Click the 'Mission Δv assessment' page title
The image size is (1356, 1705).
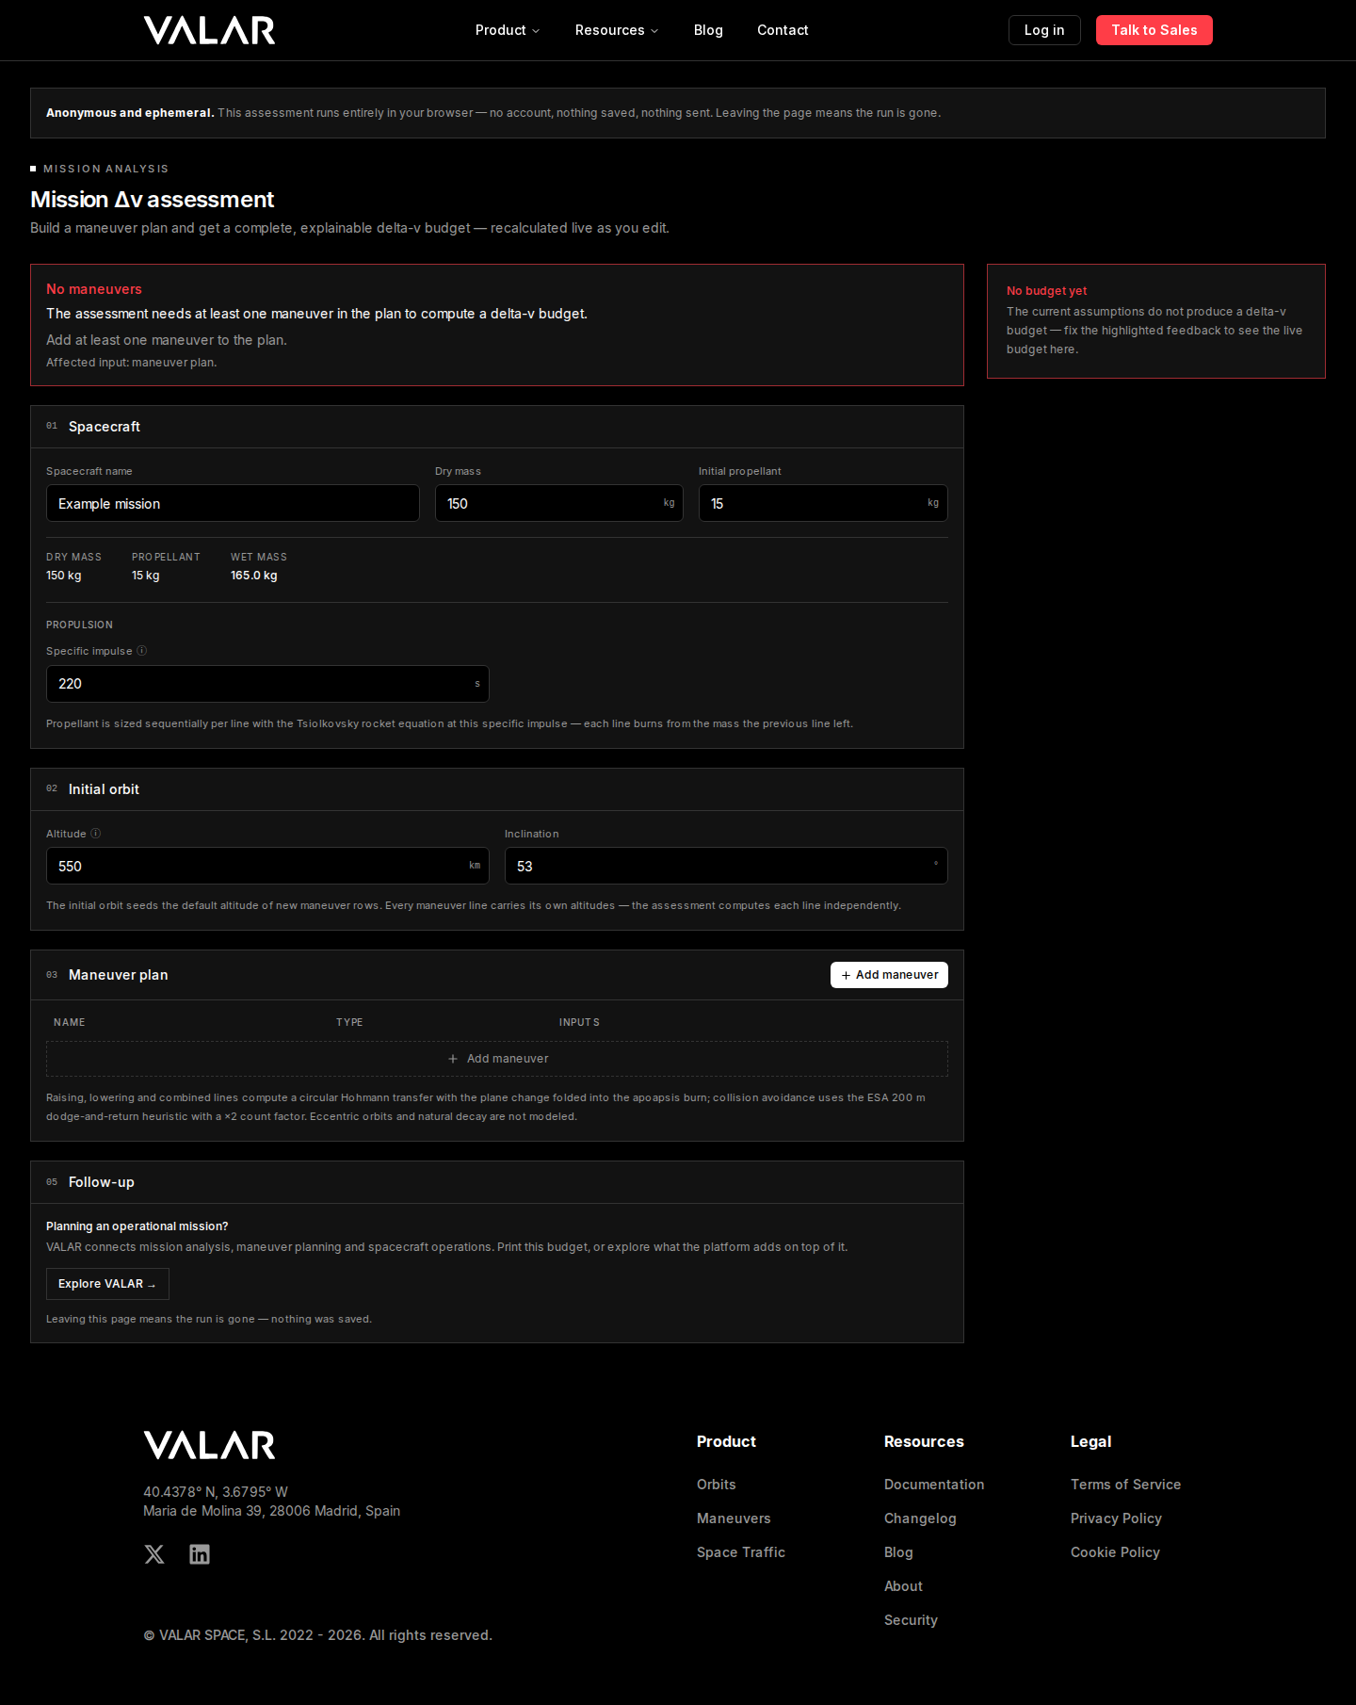(152, 200)
